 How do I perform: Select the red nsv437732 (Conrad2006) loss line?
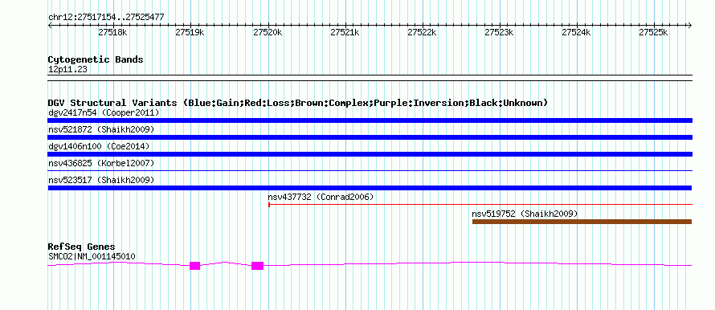click(480, 205)
